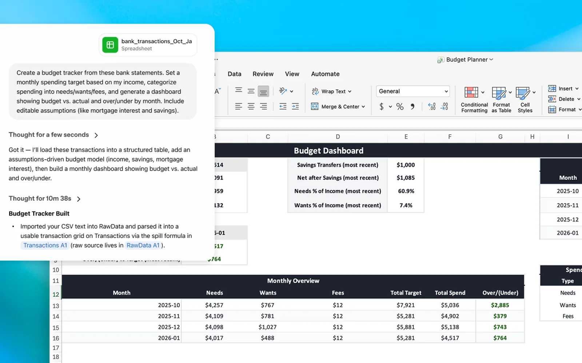Select middle vertical align icon
Image resolution: width=582 pixels, height=363 pixels.
tap(251, 91)
